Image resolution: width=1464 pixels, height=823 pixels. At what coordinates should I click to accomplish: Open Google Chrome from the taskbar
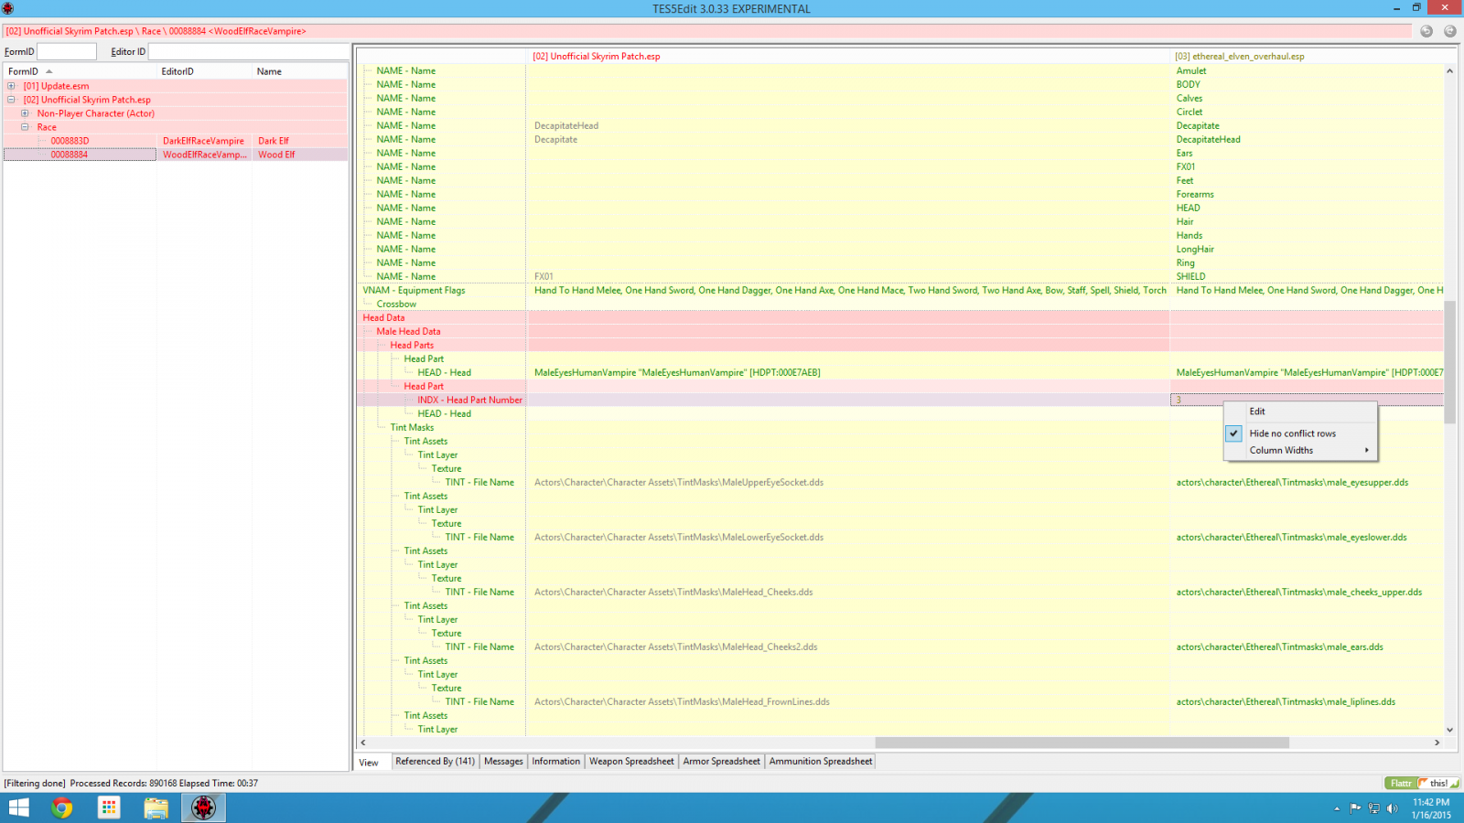tap(62, 807)
